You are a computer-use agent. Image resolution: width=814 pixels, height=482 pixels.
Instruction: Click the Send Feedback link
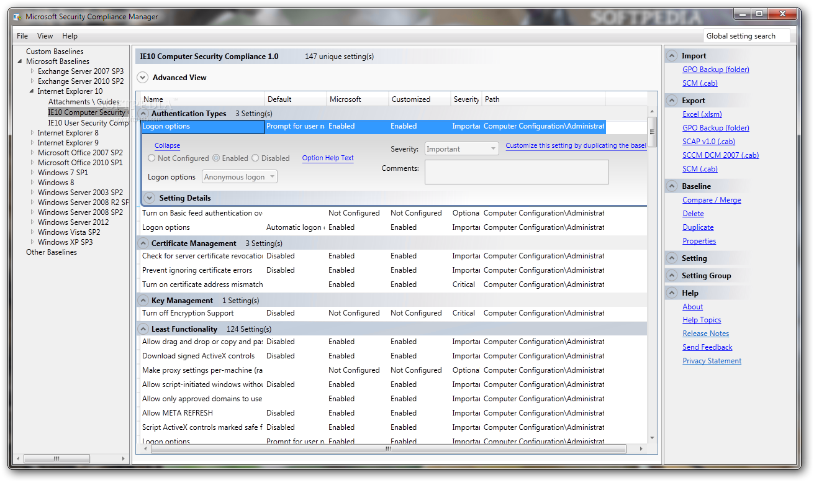pyautogui.click(x=707, y=347)
